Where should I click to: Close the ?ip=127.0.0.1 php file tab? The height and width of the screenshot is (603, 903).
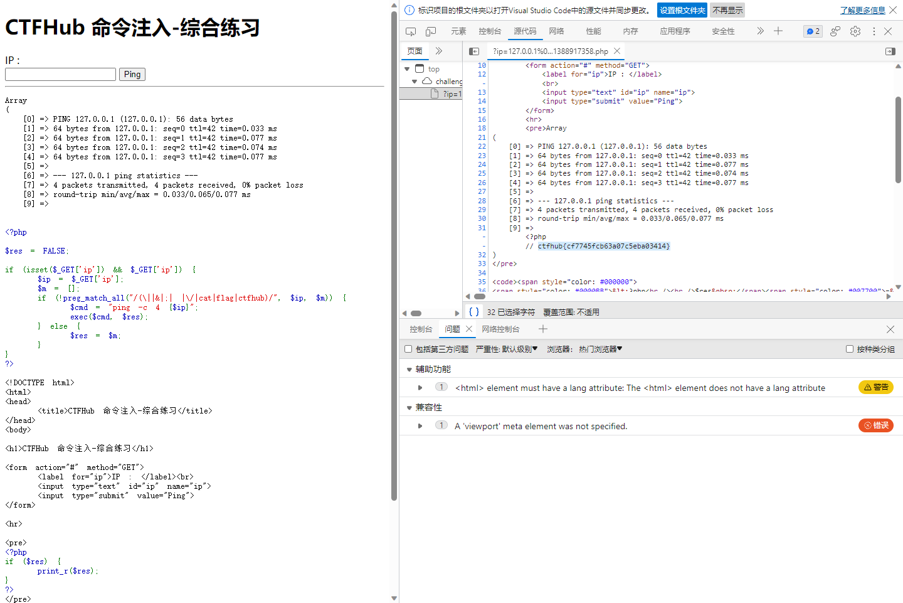[617, 51]
